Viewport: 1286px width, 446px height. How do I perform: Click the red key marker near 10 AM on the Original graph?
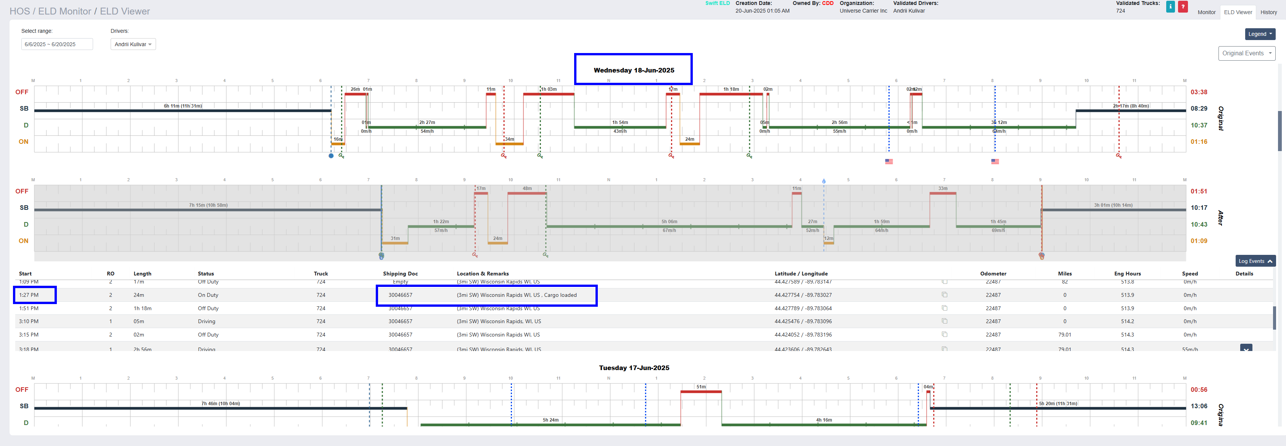coord(504,156)
